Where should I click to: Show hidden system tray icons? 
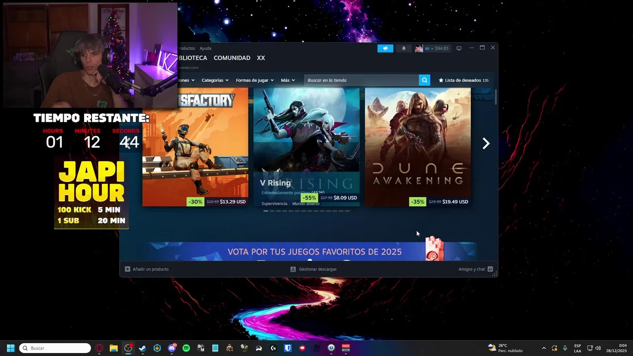tap(544, 348)
